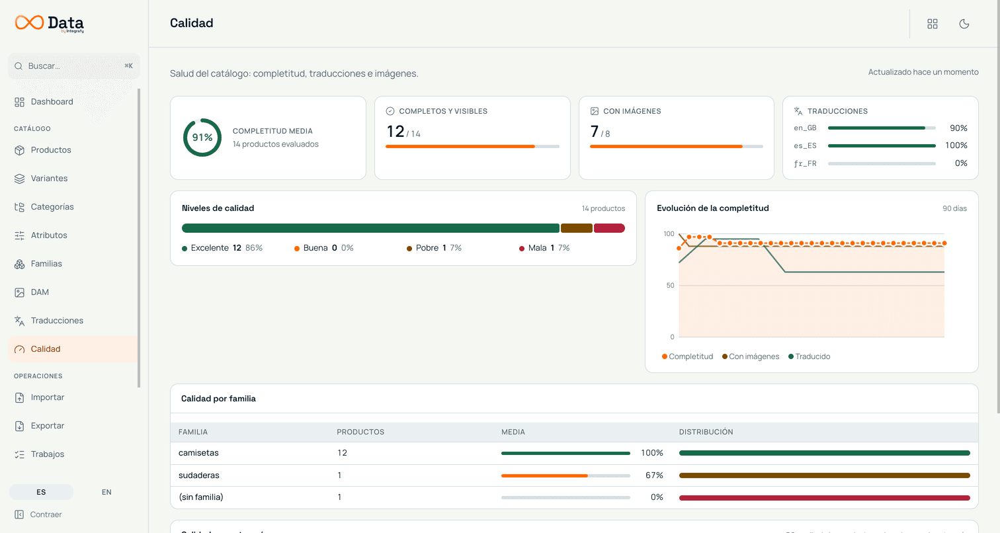
Task: Click the Exportar file icon
Action: pyautogui.click(x=19, y=426)
